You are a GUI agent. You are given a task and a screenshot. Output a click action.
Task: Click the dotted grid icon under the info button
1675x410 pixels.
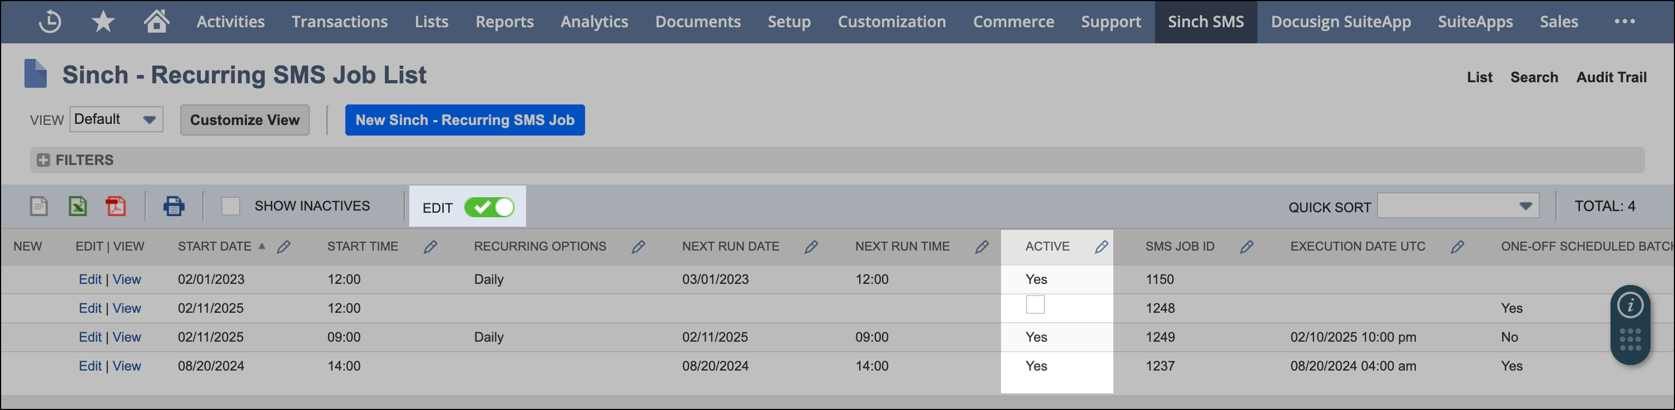click(1630, 339)
